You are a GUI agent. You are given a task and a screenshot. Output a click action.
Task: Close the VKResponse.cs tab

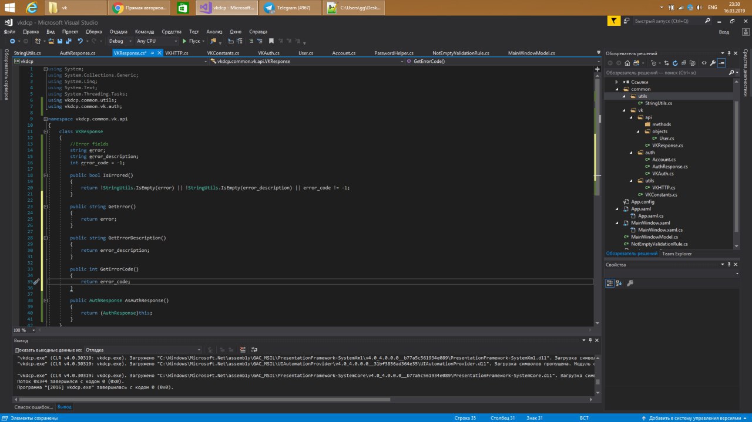click(x=159, y=53)
